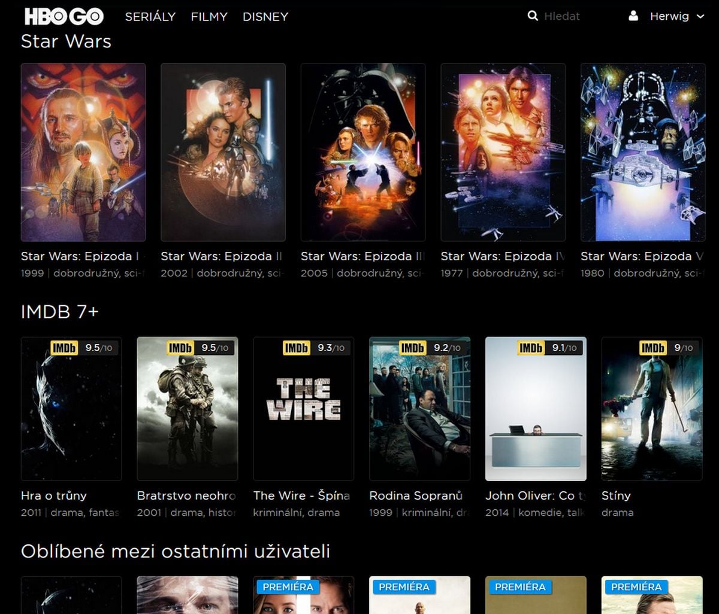
Task: Open the Herwig account name
Action: coord(669,16)
